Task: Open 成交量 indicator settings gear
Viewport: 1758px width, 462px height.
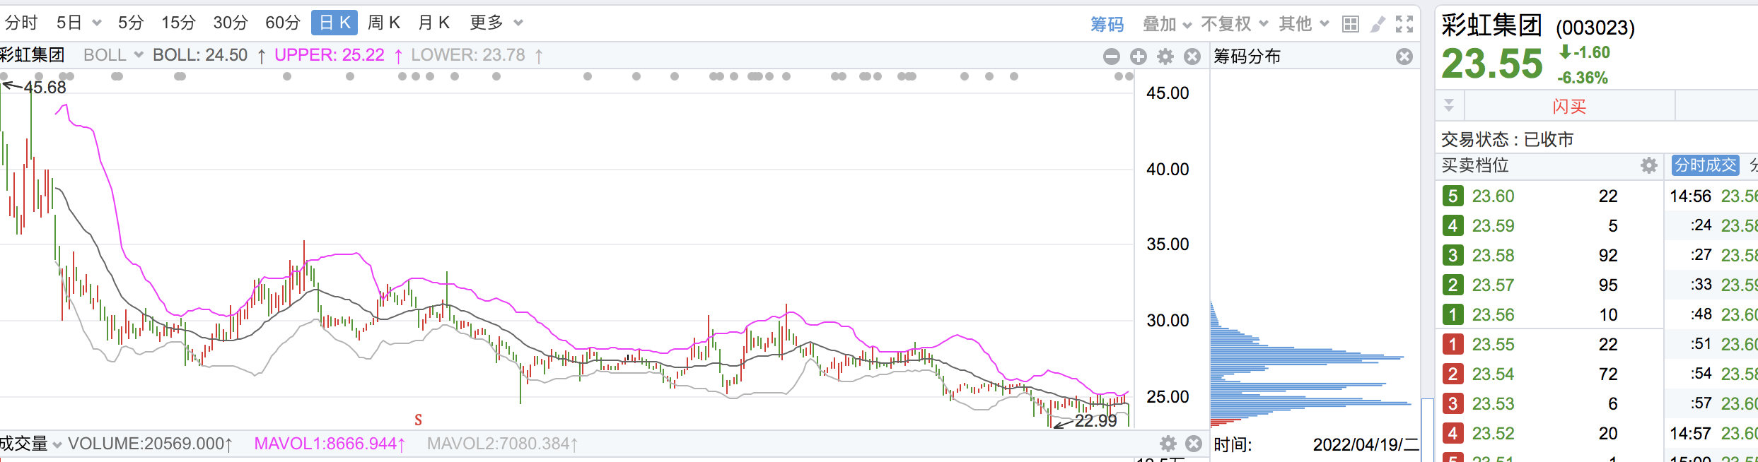Action: click(x=1168, y=444)
